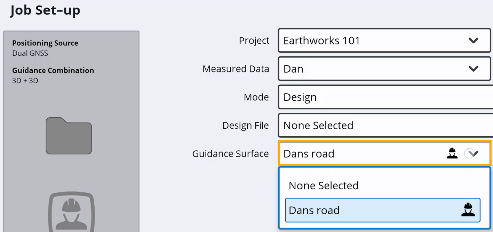Pick Dans road in the dropdown list

click(x=382, y=210)
